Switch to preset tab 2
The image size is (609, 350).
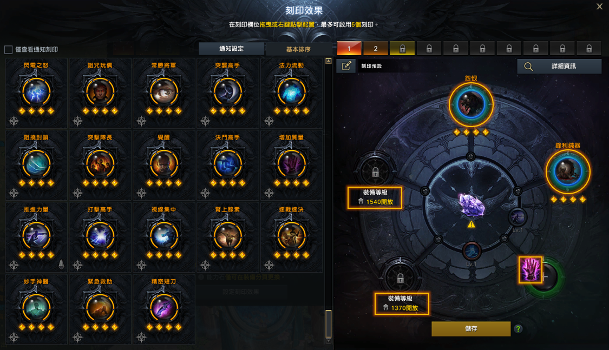click(x=376, y=49)
